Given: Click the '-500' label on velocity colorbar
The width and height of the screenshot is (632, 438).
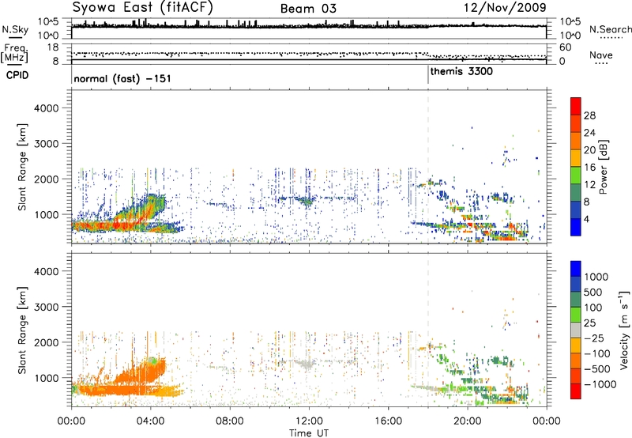Looking at the screenshot, I should pos(597,368).
